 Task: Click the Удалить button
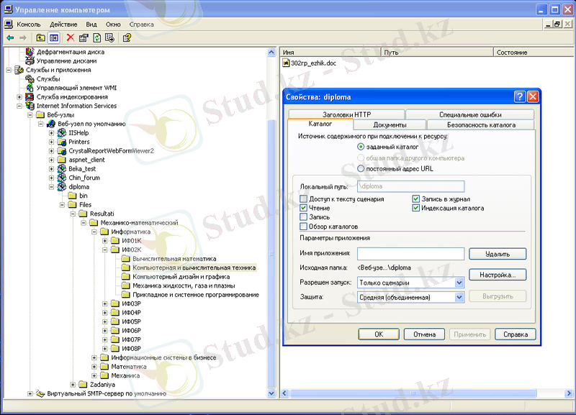pyautogui.click(x=497, y=254)
